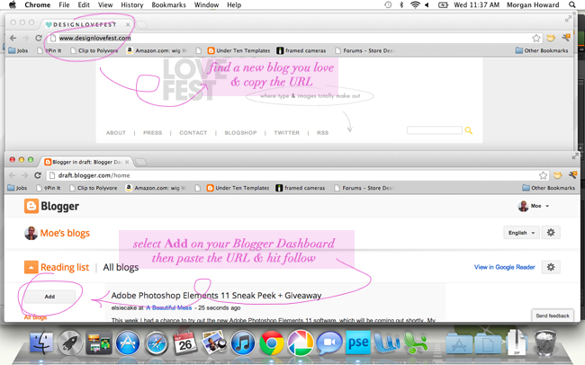Image resolution: width=585 pixels, height=365 pixels.
Task: Launch iTunes from the dock
Action: click(x=242, y=343)
